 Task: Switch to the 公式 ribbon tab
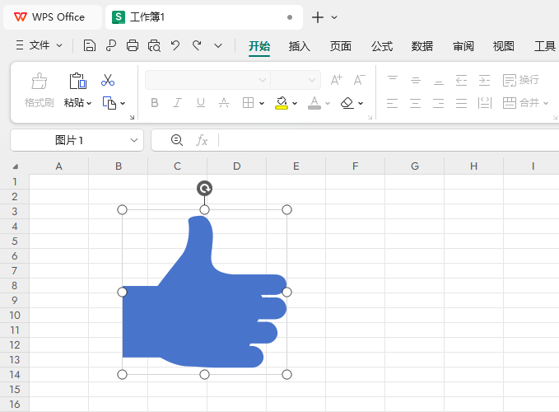pos(382,46)
